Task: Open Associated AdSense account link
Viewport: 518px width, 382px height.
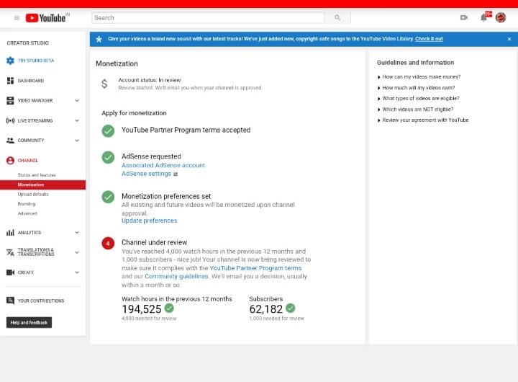Action: (163, 165)
